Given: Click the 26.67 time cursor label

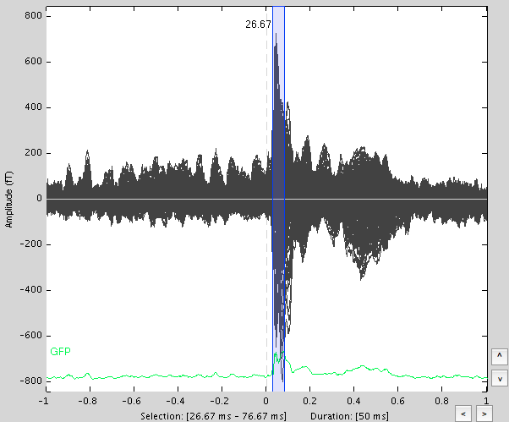Looking at the screenshot, I should coord(258,25).
